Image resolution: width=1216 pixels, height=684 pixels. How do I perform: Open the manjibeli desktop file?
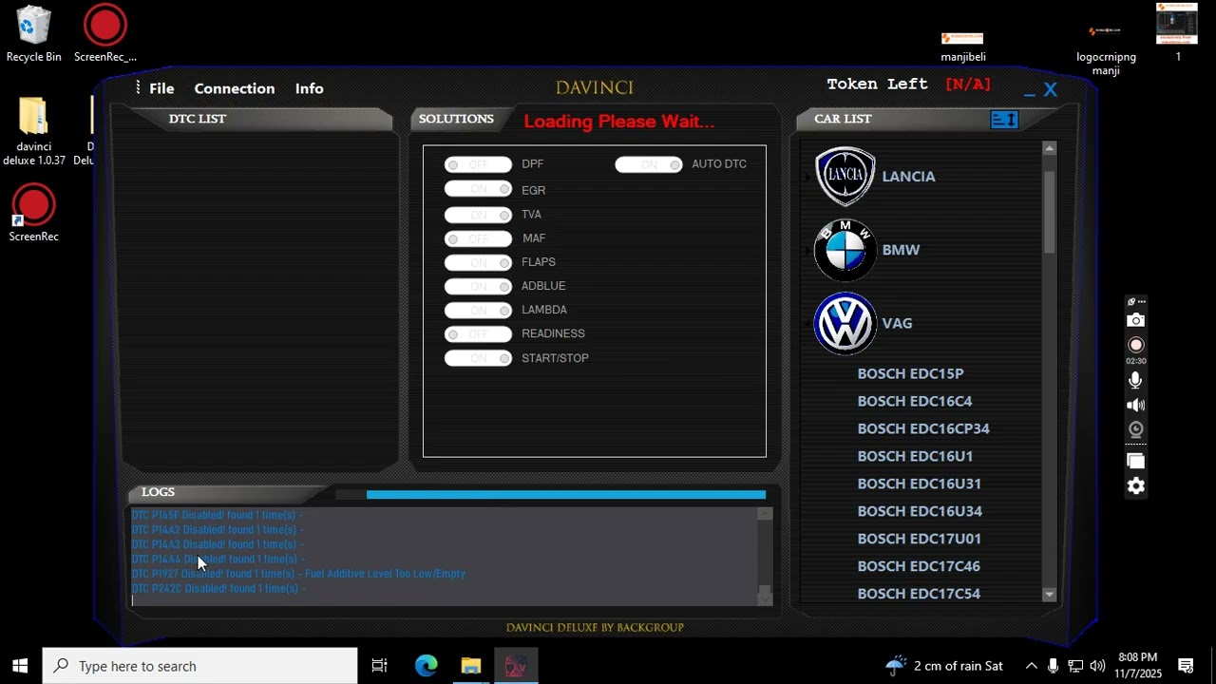click(x=962, y=44)
